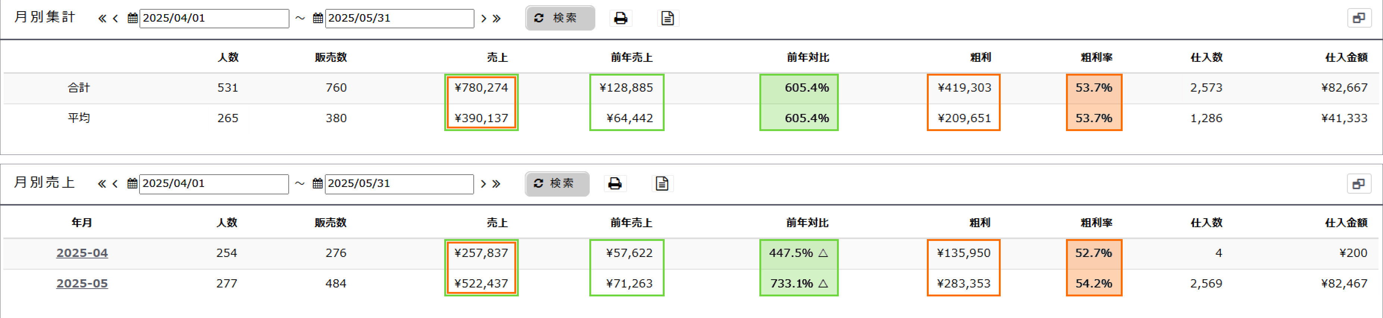Print the 月別集計 summary report
The height and width of the screenshot is (318, 1383).
(621, 18)
